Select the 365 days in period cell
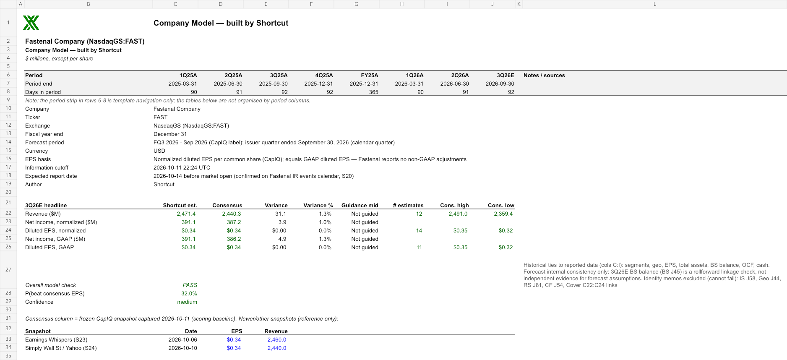 [373, 92]
